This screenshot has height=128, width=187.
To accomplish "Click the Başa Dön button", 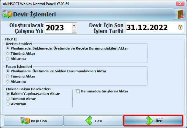I will (x=33, y=121).
